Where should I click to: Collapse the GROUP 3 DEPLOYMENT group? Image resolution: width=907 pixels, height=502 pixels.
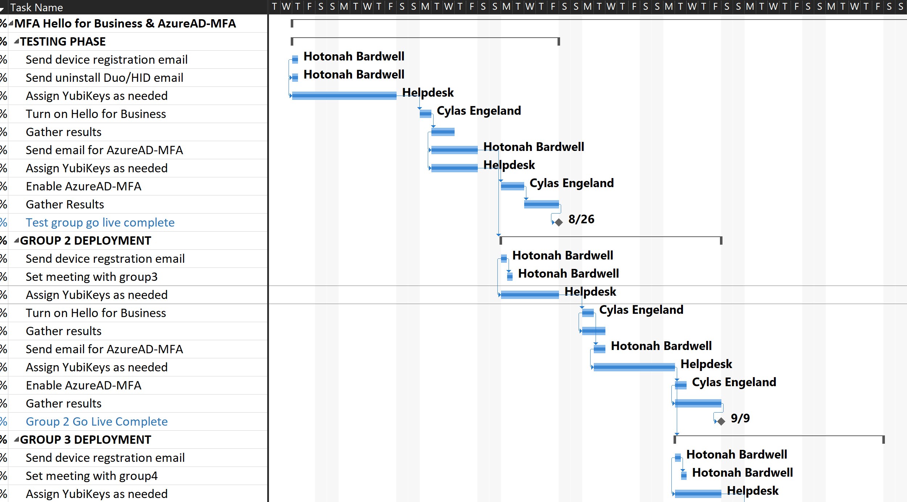17,439
